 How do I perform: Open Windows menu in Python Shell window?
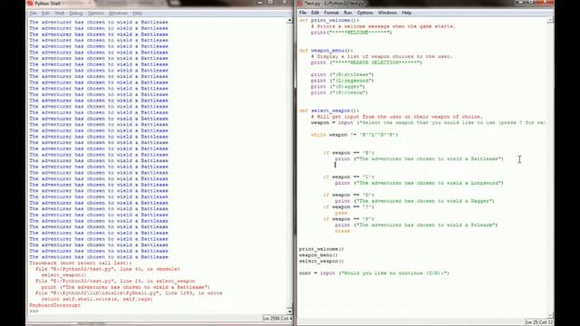(119, 14)
